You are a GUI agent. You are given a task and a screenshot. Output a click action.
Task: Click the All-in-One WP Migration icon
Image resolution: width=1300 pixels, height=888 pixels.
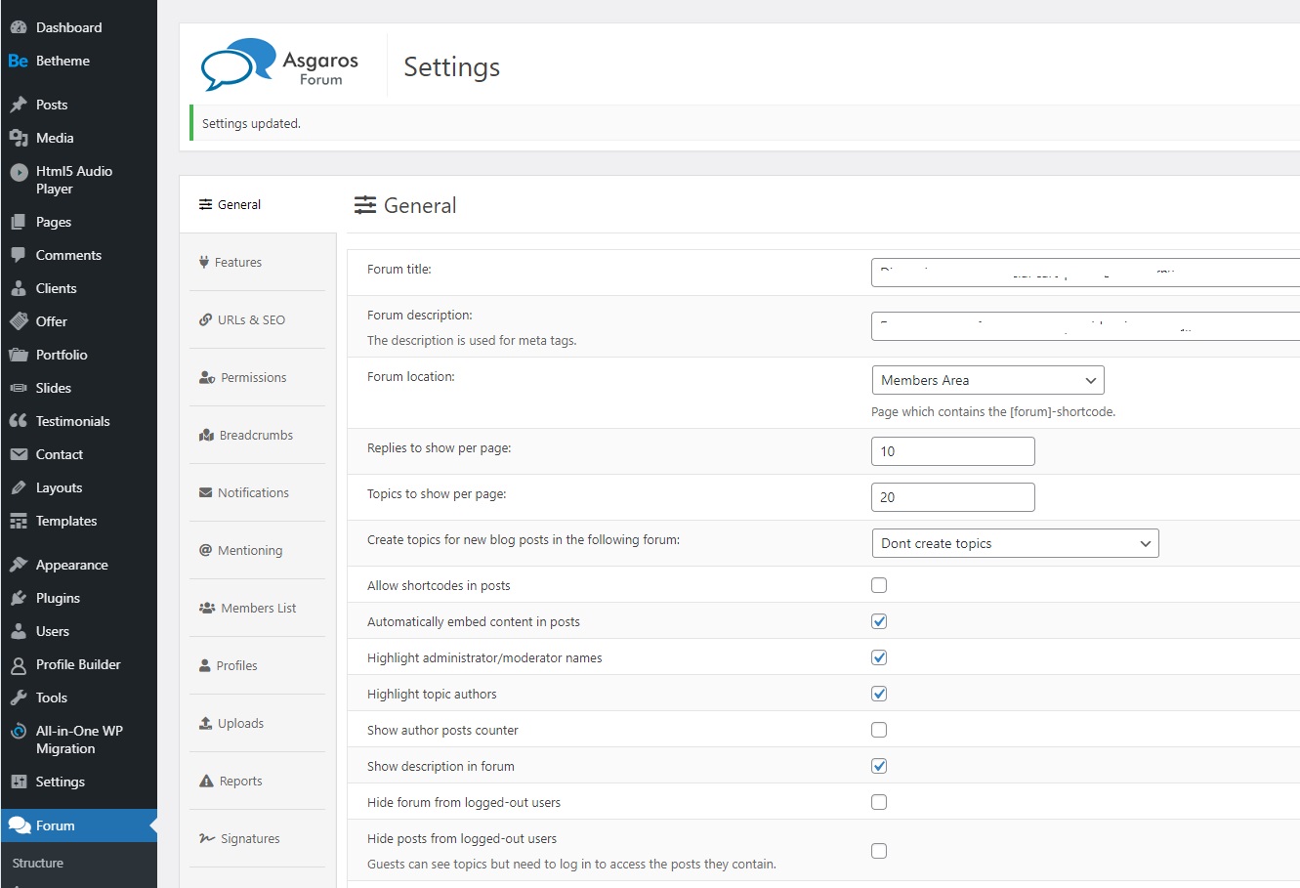click(x=19, y=732)
